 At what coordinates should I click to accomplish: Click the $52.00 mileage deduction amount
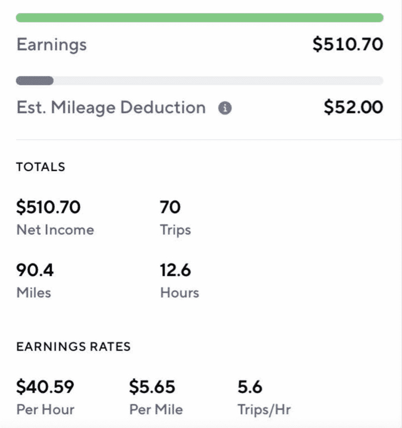pos(354,107)
